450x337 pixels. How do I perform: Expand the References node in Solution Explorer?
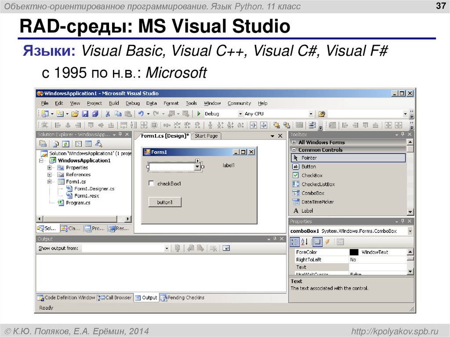tap(50, 174)
